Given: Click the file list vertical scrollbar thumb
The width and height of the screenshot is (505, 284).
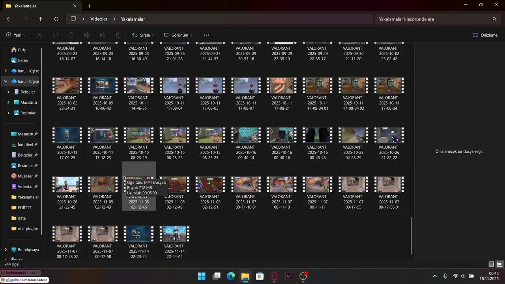Looking at the screenshot, I should (411, 235).
